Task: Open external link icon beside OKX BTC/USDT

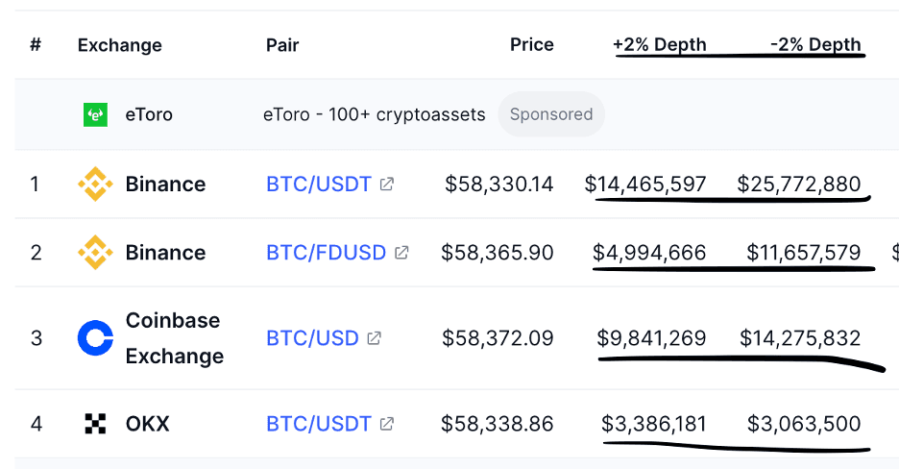Action: [x=387, y=424]
